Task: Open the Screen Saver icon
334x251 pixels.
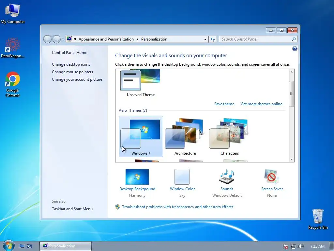Action: 272,177
